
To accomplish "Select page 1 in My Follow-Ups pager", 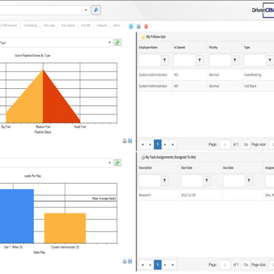I will [x=157, y=145].
